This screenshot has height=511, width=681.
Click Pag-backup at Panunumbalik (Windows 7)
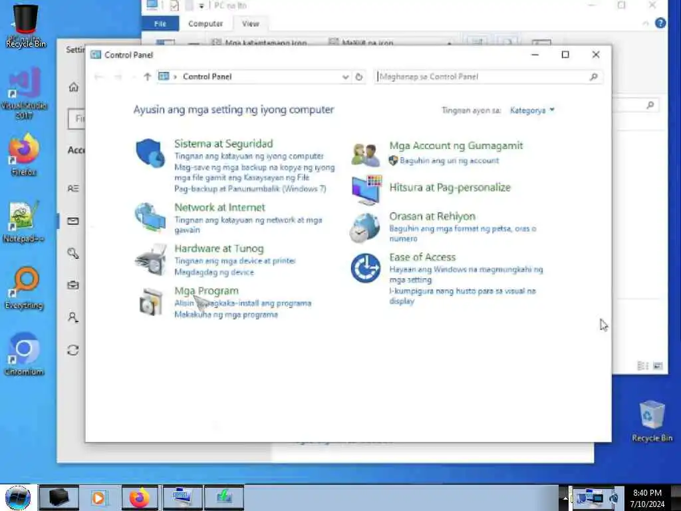250,189
